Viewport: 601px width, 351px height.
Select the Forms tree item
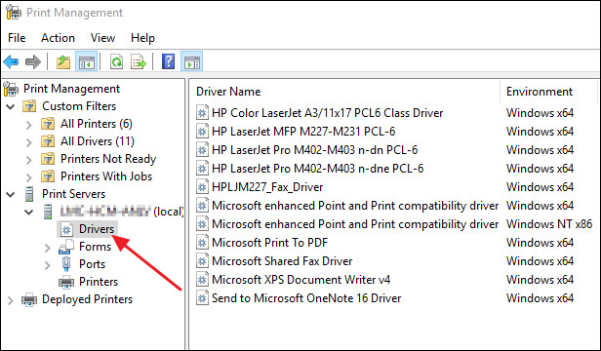tap(95, 247)
